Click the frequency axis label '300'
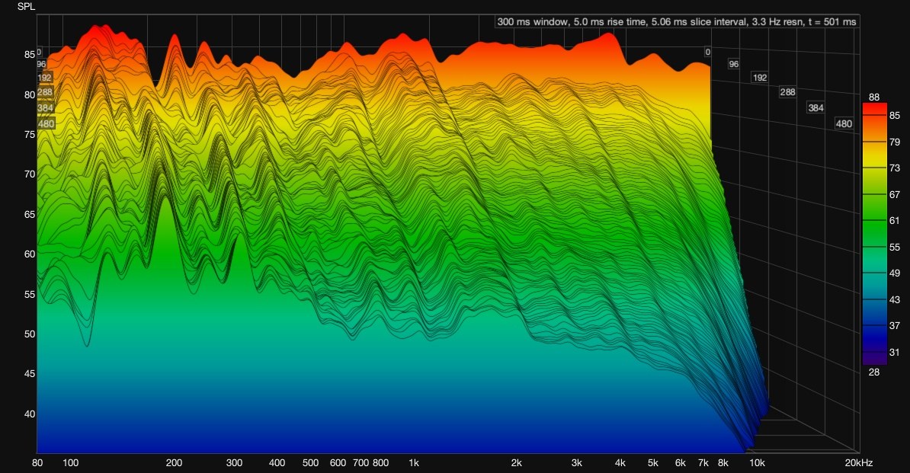The width and height of the screenshot is (910, 473). tap(235, 462)
